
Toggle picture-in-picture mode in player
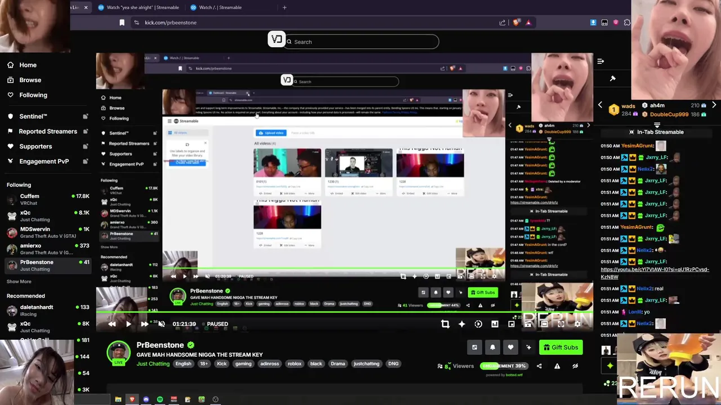pos(511,324)
